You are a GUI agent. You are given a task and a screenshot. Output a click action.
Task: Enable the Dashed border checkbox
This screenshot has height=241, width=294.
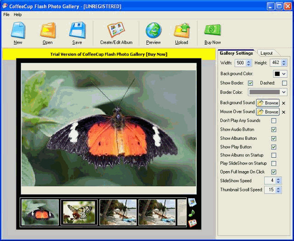click(x=284, y=83)
